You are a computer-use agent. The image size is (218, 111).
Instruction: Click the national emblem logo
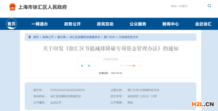(x=12, y=7)
